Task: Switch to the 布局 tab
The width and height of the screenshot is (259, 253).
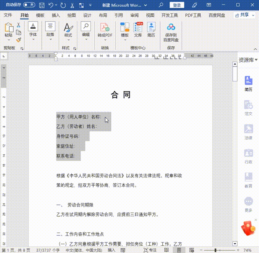Action: click(x=103, y=15)
